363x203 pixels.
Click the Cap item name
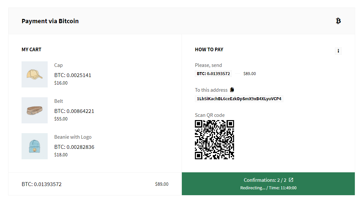pos(58,65)
